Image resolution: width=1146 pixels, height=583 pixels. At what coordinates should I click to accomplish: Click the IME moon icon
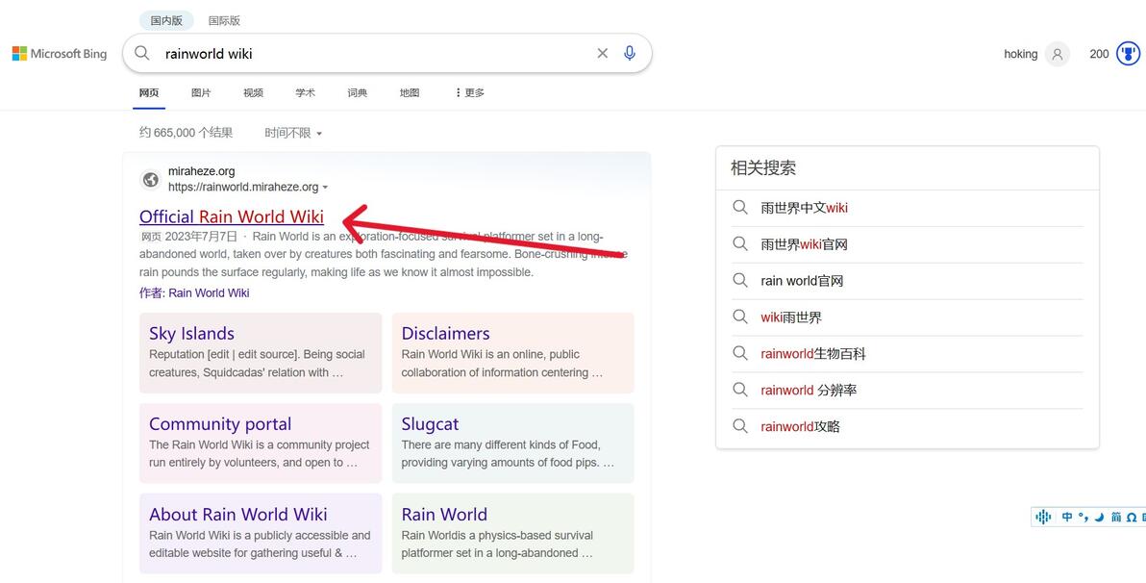coord(1099,517)
